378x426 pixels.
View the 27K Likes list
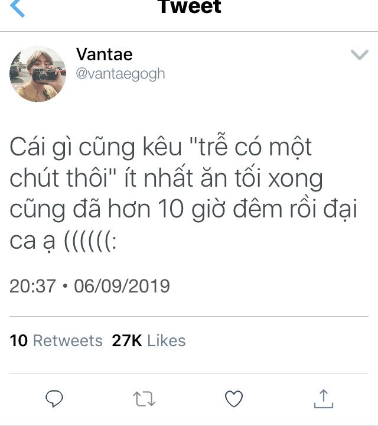149,340
